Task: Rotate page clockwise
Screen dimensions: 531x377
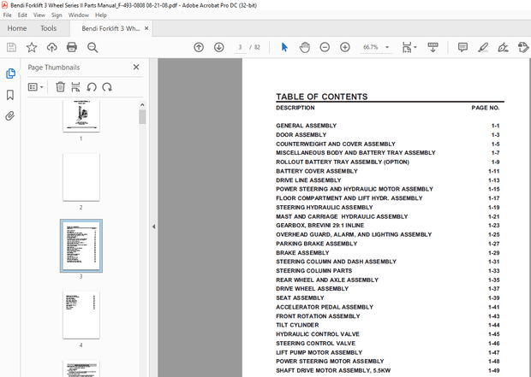Action: tap(107, 87)
